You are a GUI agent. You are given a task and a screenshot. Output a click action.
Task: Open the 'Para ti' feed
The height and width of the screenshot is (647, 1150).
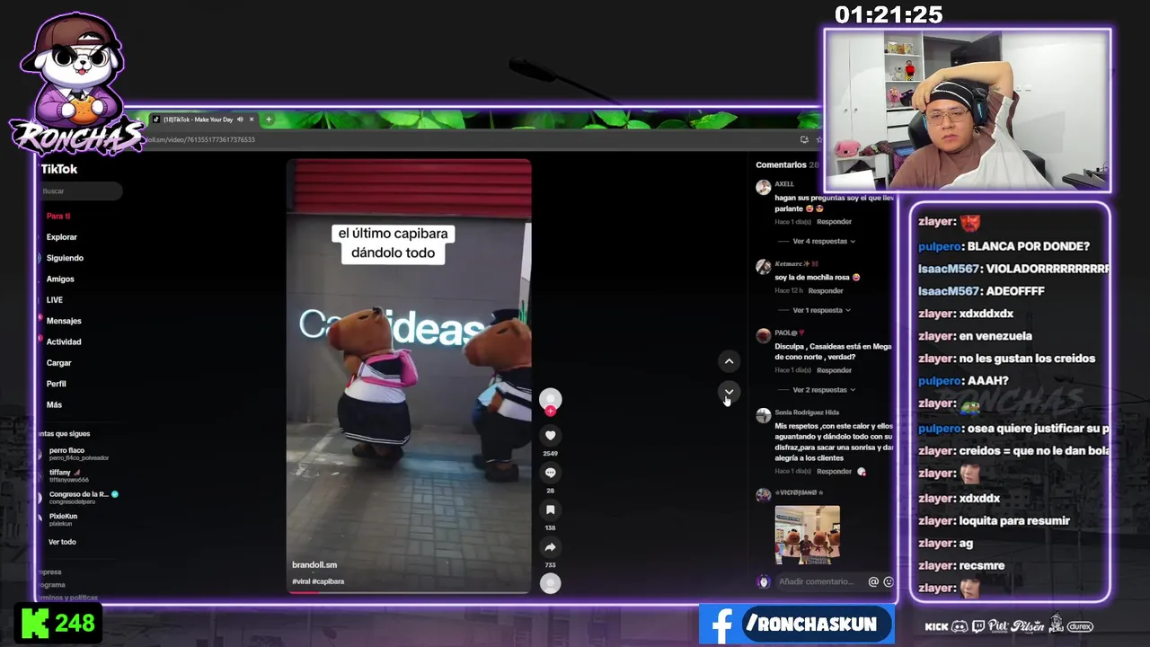point(58,216)
